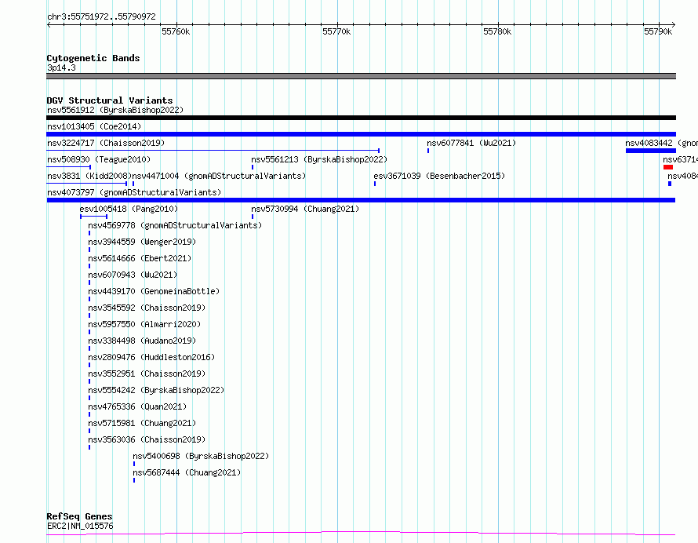
Task: Select nsv3831 (Kidd2008) variant label
Action: click(x=89, y=176)
